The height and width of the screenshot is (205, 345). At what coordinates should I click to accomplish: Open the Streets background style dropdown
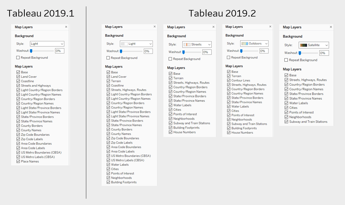[209, 44]
